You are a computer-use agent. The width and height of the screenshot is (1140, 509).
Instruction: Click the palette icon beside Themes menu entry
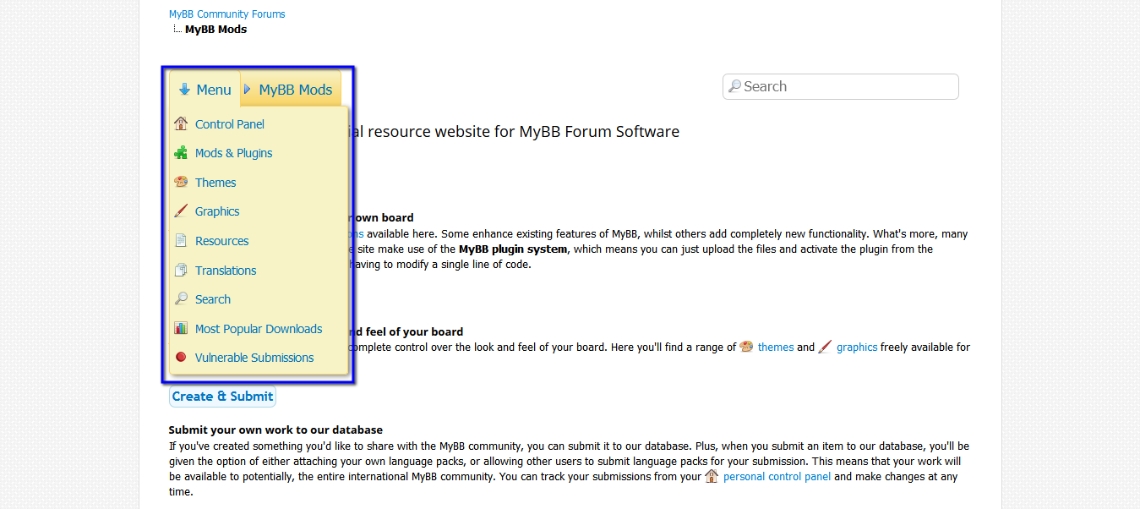coord(181,182)
